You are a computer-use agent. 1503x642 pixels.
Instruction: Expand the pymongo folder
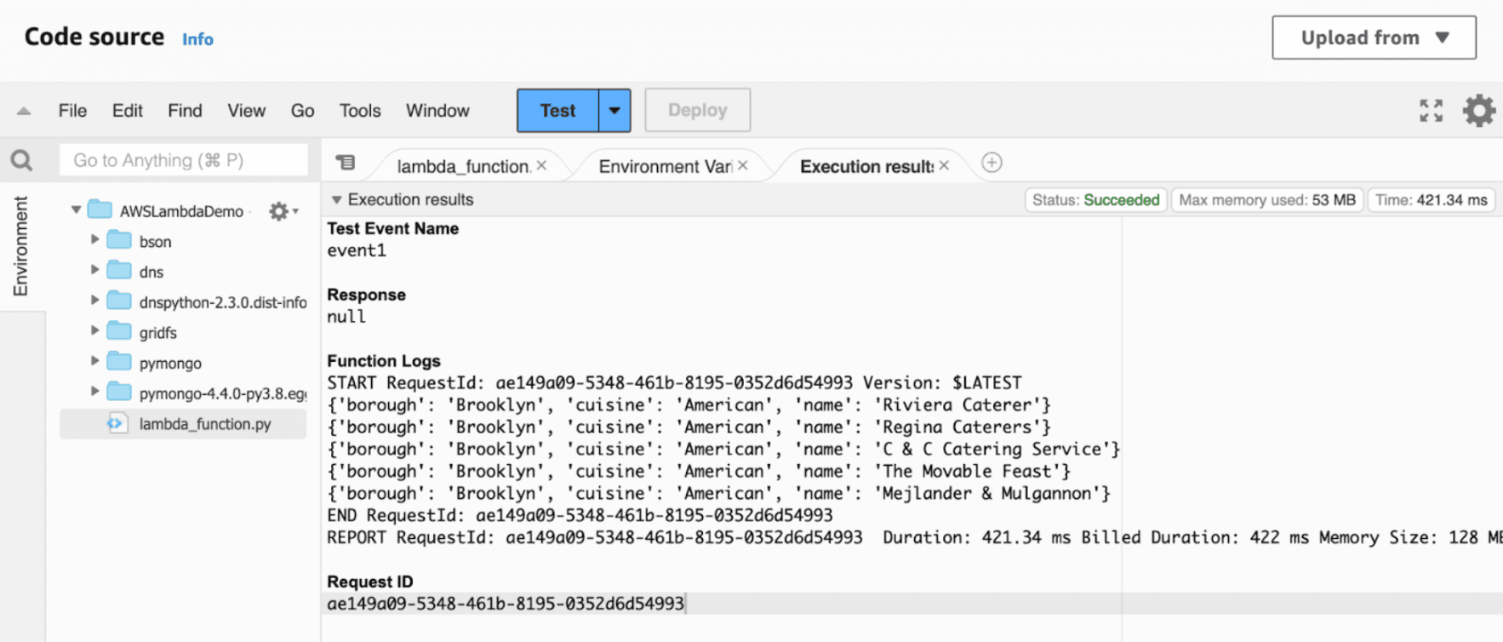click(x=95, y=361)
